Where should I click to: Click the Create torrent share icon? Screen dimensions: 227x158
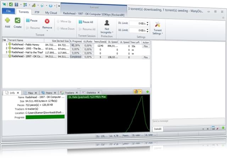tap(17, 21)
